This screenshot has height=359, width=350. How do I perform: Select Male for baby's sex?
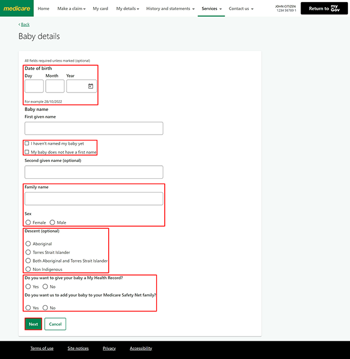point(52,222)
